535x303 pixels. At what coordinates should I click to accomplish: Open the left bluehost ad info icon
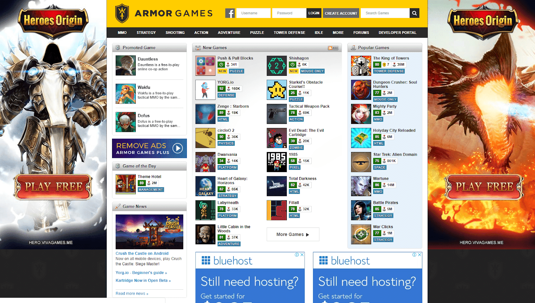tap(297, 255)
